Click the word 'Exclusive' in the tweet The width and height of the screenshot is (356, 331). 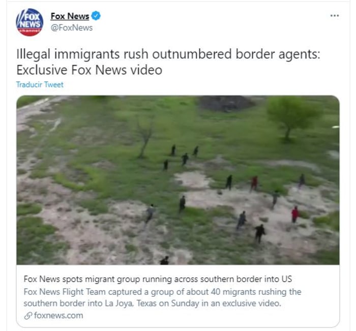[42, 70]
